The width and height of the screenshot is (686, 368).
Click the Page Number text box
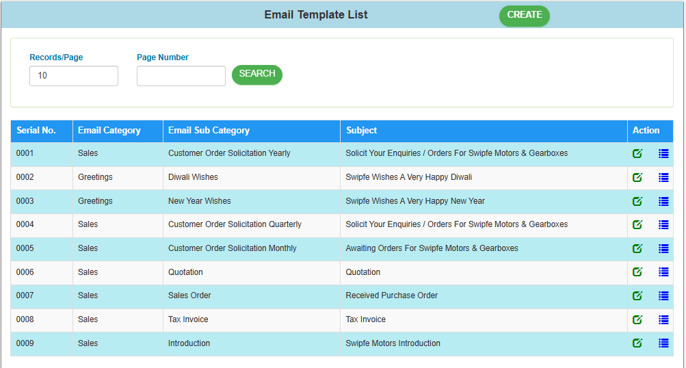click(x=181, y=76)
